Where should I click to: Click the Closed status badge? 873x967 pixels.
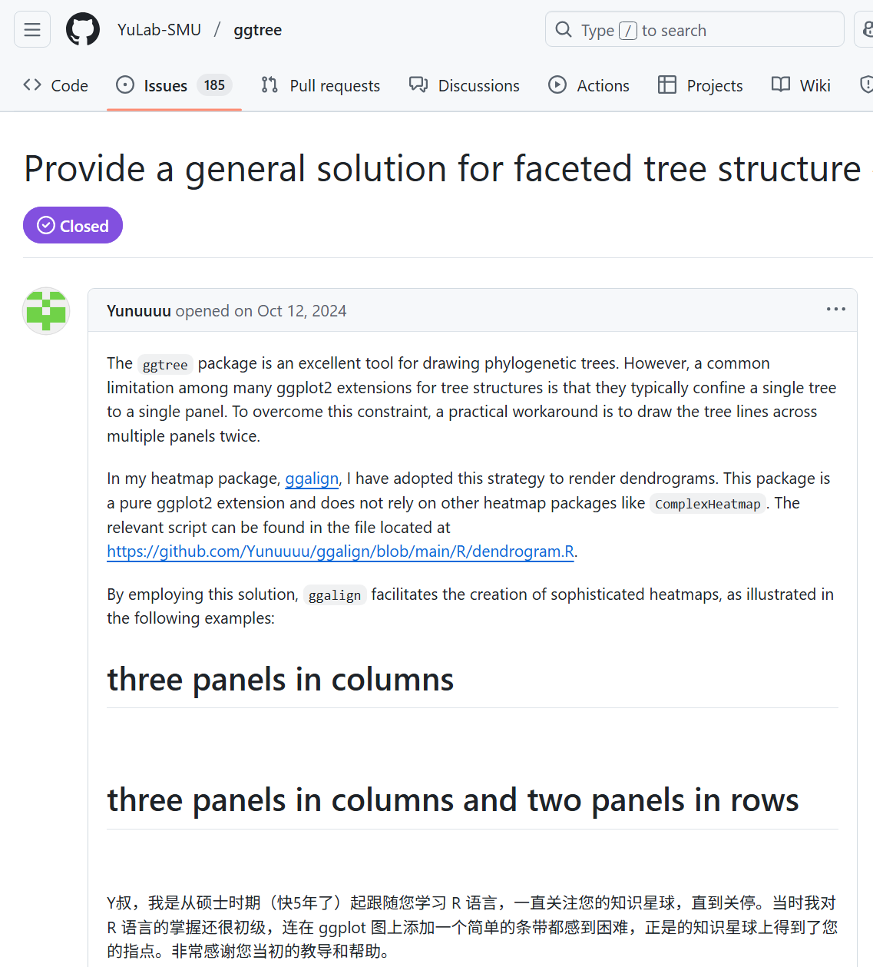[x=73, y=226]
